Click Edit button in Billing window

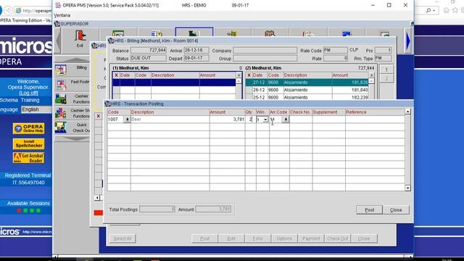[231, 239]
